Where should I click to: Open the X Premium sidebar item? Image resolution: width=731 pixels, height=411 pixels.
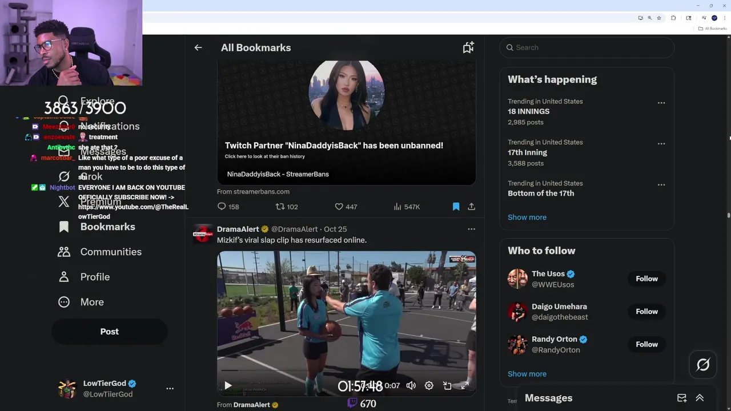coord(90,202)
